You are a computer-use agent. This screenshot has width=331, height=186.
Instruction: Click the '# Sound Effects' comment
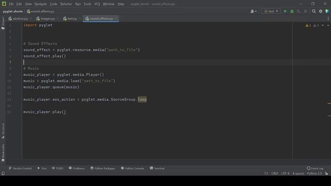(x=40, y=43)
